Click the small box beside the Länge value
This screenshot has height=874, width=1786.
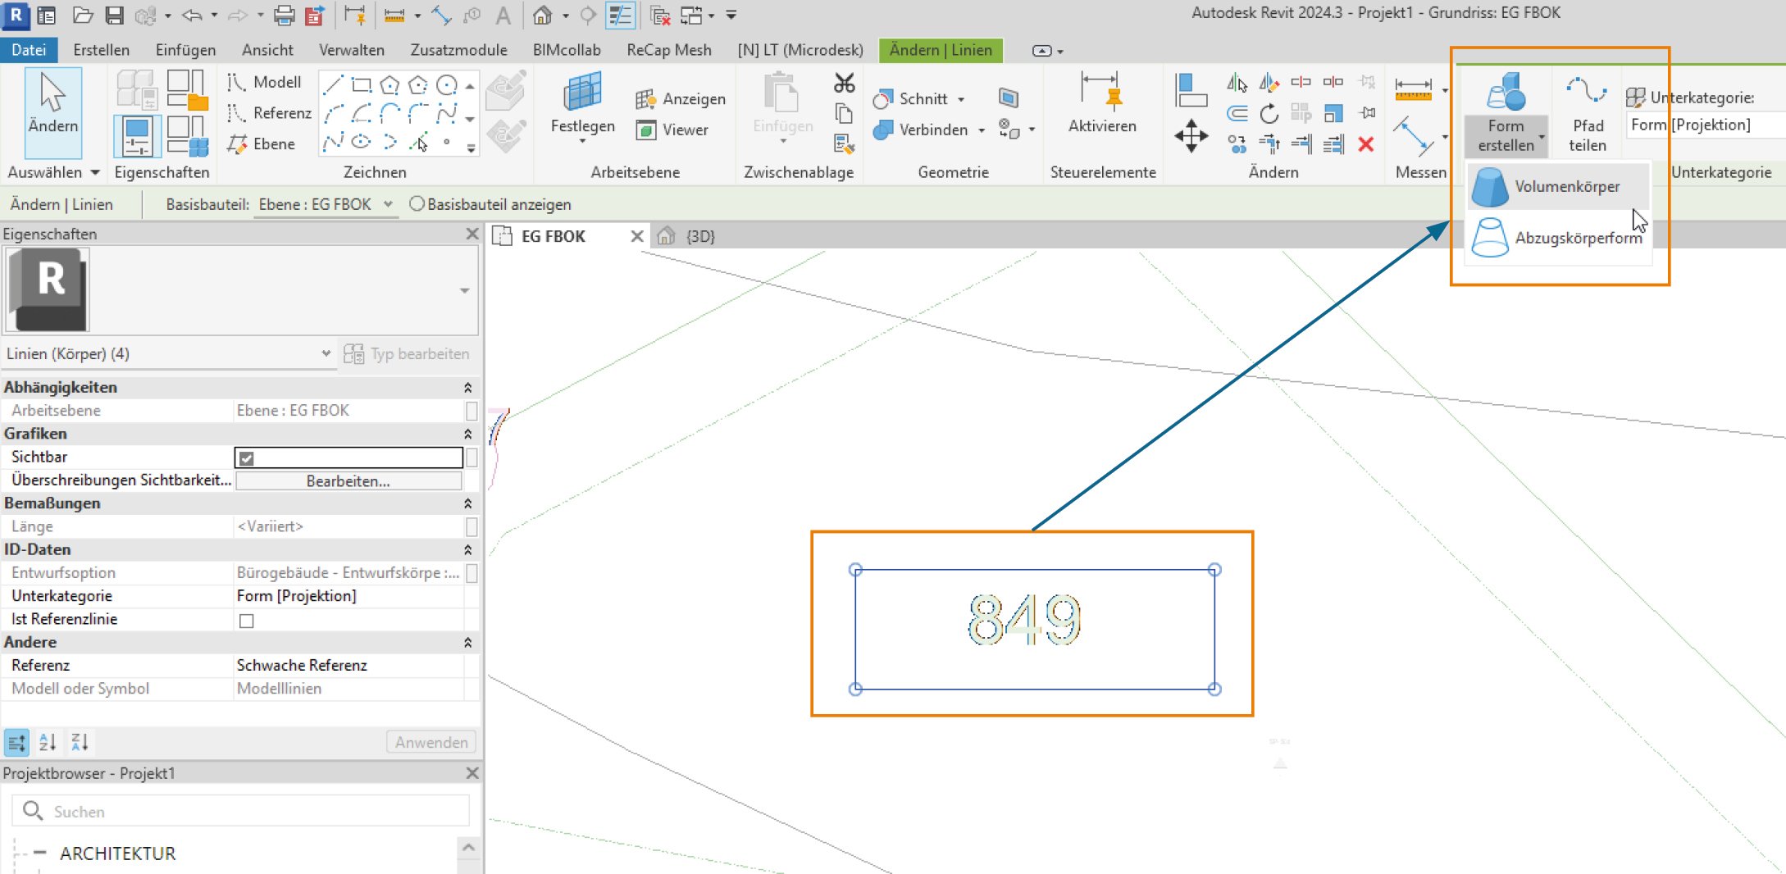(x=472, y=526)
